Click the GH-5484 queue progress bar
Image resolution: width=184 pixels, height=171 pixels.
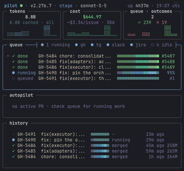pos(138,56)
